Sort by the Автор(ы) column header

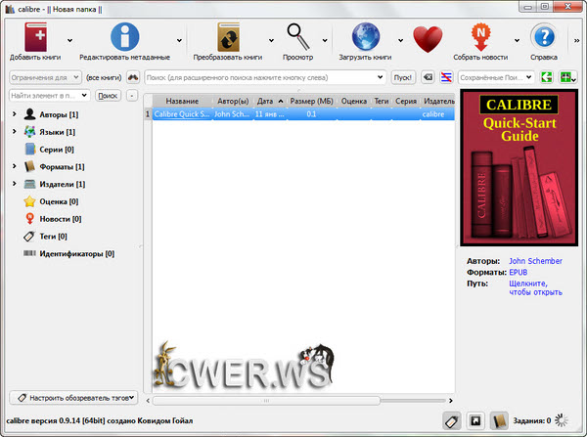(231, 101)
